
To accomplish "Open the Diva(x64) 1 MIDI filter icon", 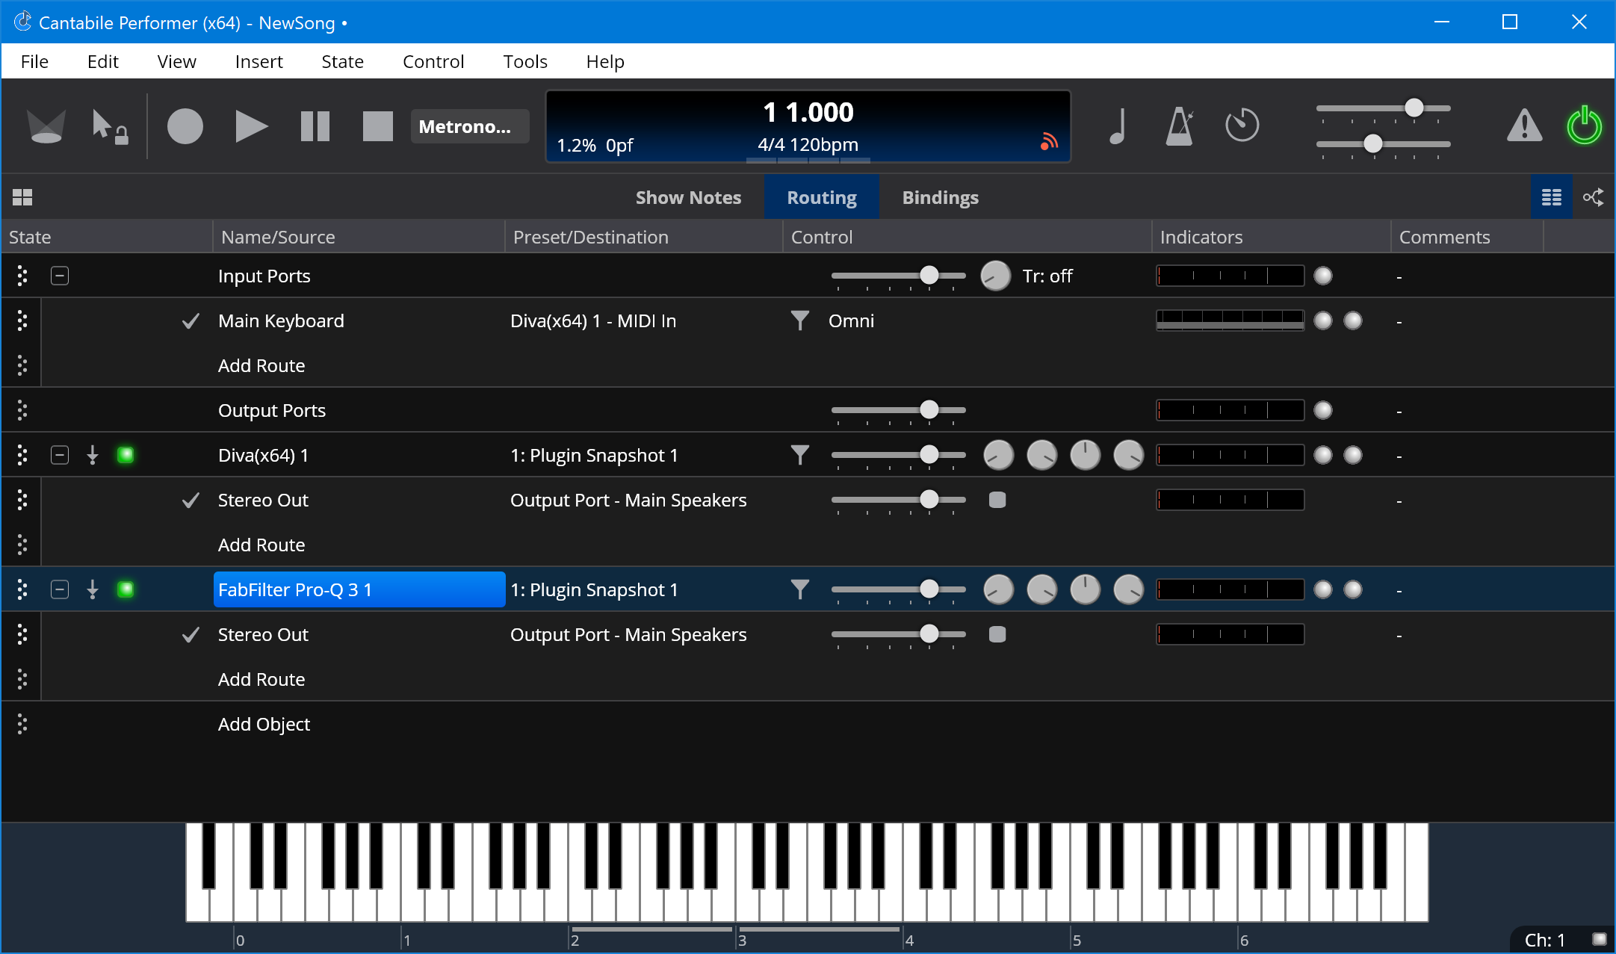I will 799,455.
